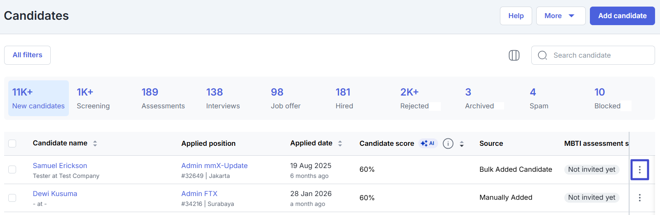
Task: Check the box for Dewi Kusuma
Action: tap(12, 198)
